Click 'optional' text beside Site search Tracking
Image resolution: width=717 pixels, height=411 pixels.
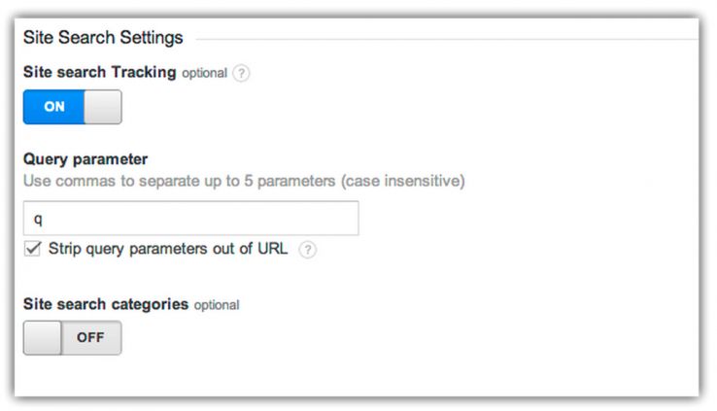204,74
